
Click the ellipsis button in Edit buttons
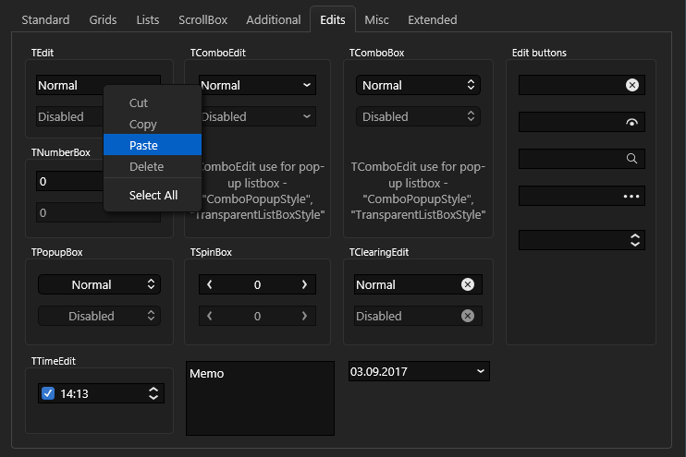631,196
